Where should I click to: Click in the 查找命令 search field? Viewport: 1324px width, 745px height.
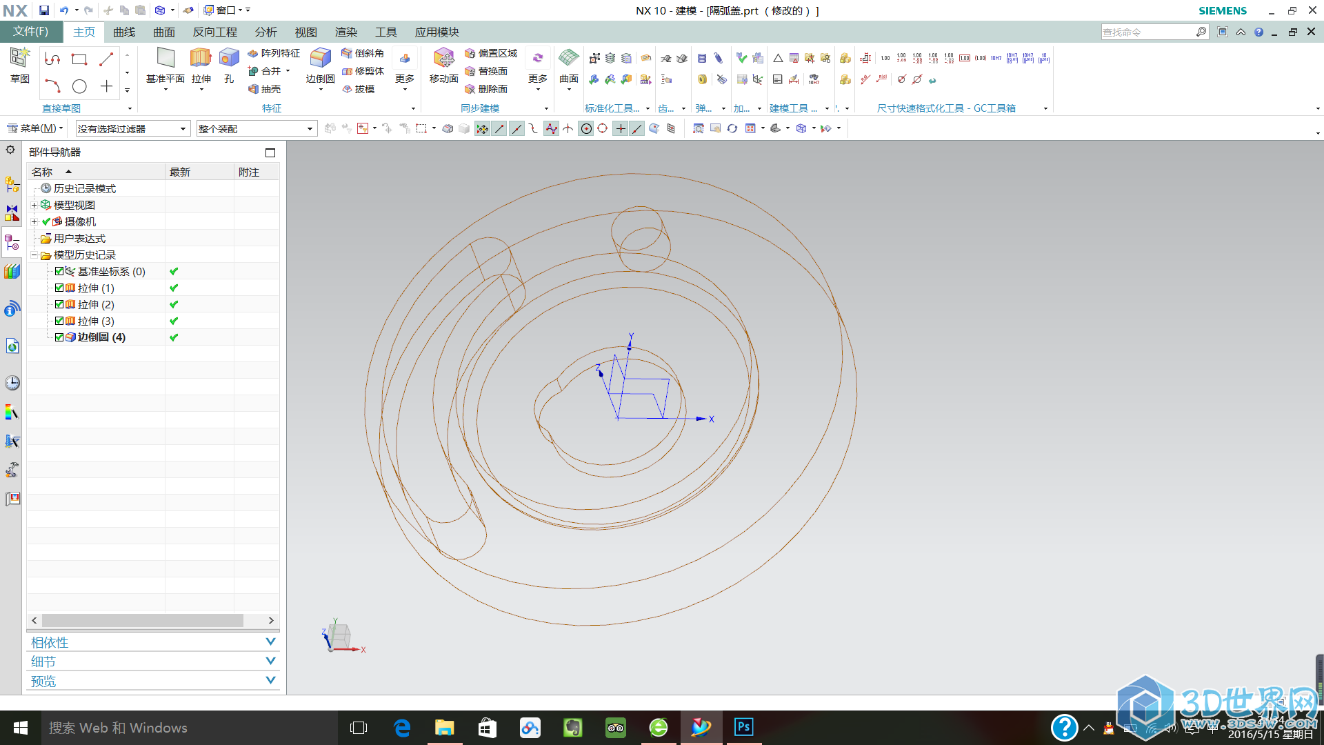coord(1147,32)
